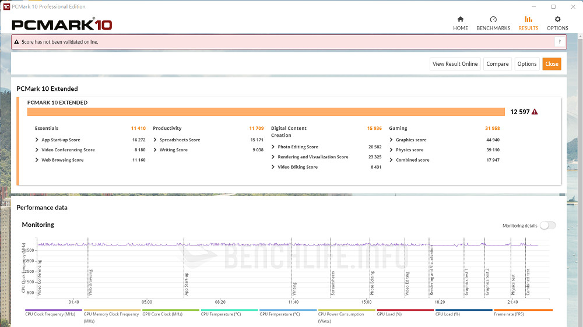This screenshot has height=327, width=583.
Task: Click the red warning triangle beside score
Action: coord(535,112)
